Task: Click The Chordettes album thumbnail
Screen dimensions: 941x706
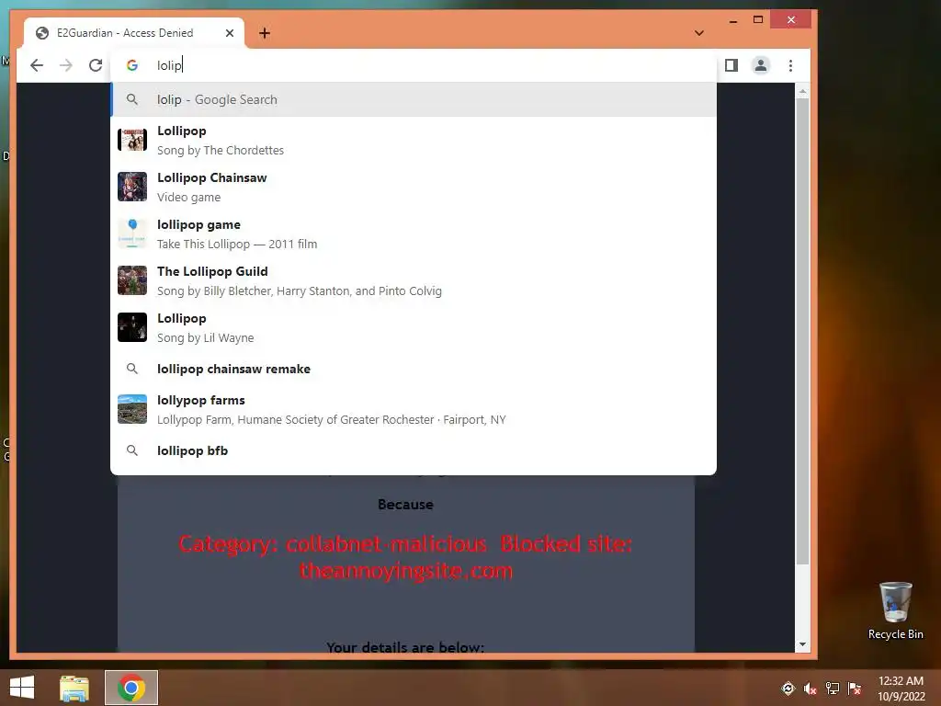Action: click(132, 140)
